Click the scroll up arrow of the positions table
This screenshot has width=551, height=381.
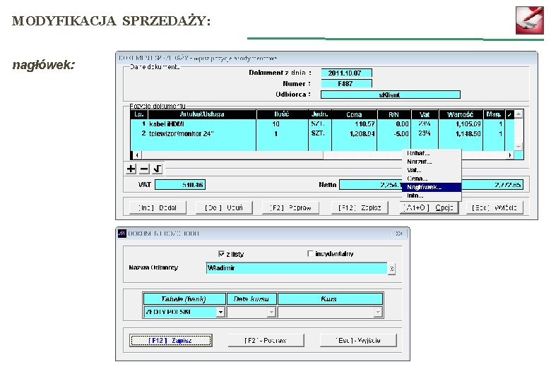tap(519, 114)
